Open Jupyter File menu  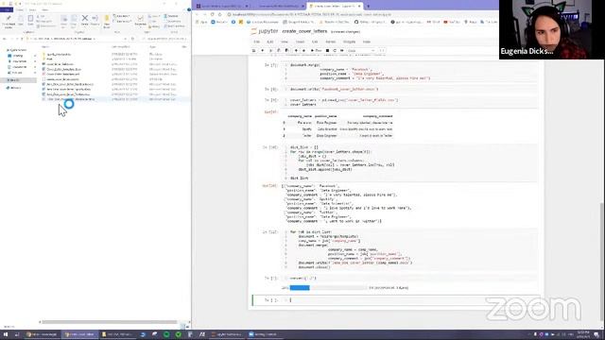(256, 42)
